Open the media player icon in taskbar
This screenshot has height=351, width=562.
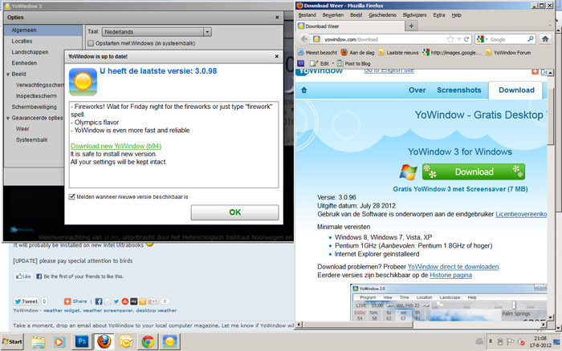coord(59,342)
